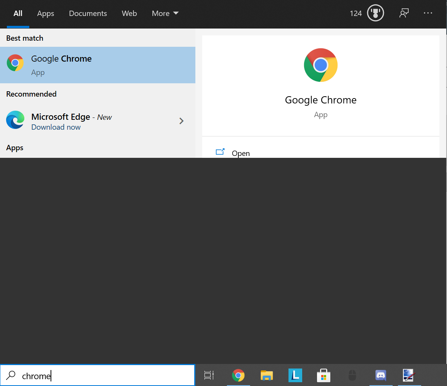Click the mouse-shaped taskbar icon
This screenshot has width=447, height=386.
pos(352,375)
